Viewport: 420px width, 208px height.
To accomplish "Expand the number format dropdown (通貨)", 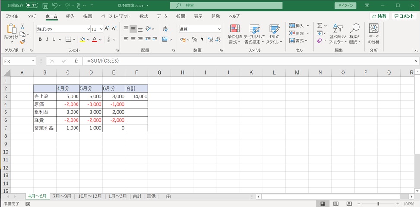I will [x=219, y=29].
